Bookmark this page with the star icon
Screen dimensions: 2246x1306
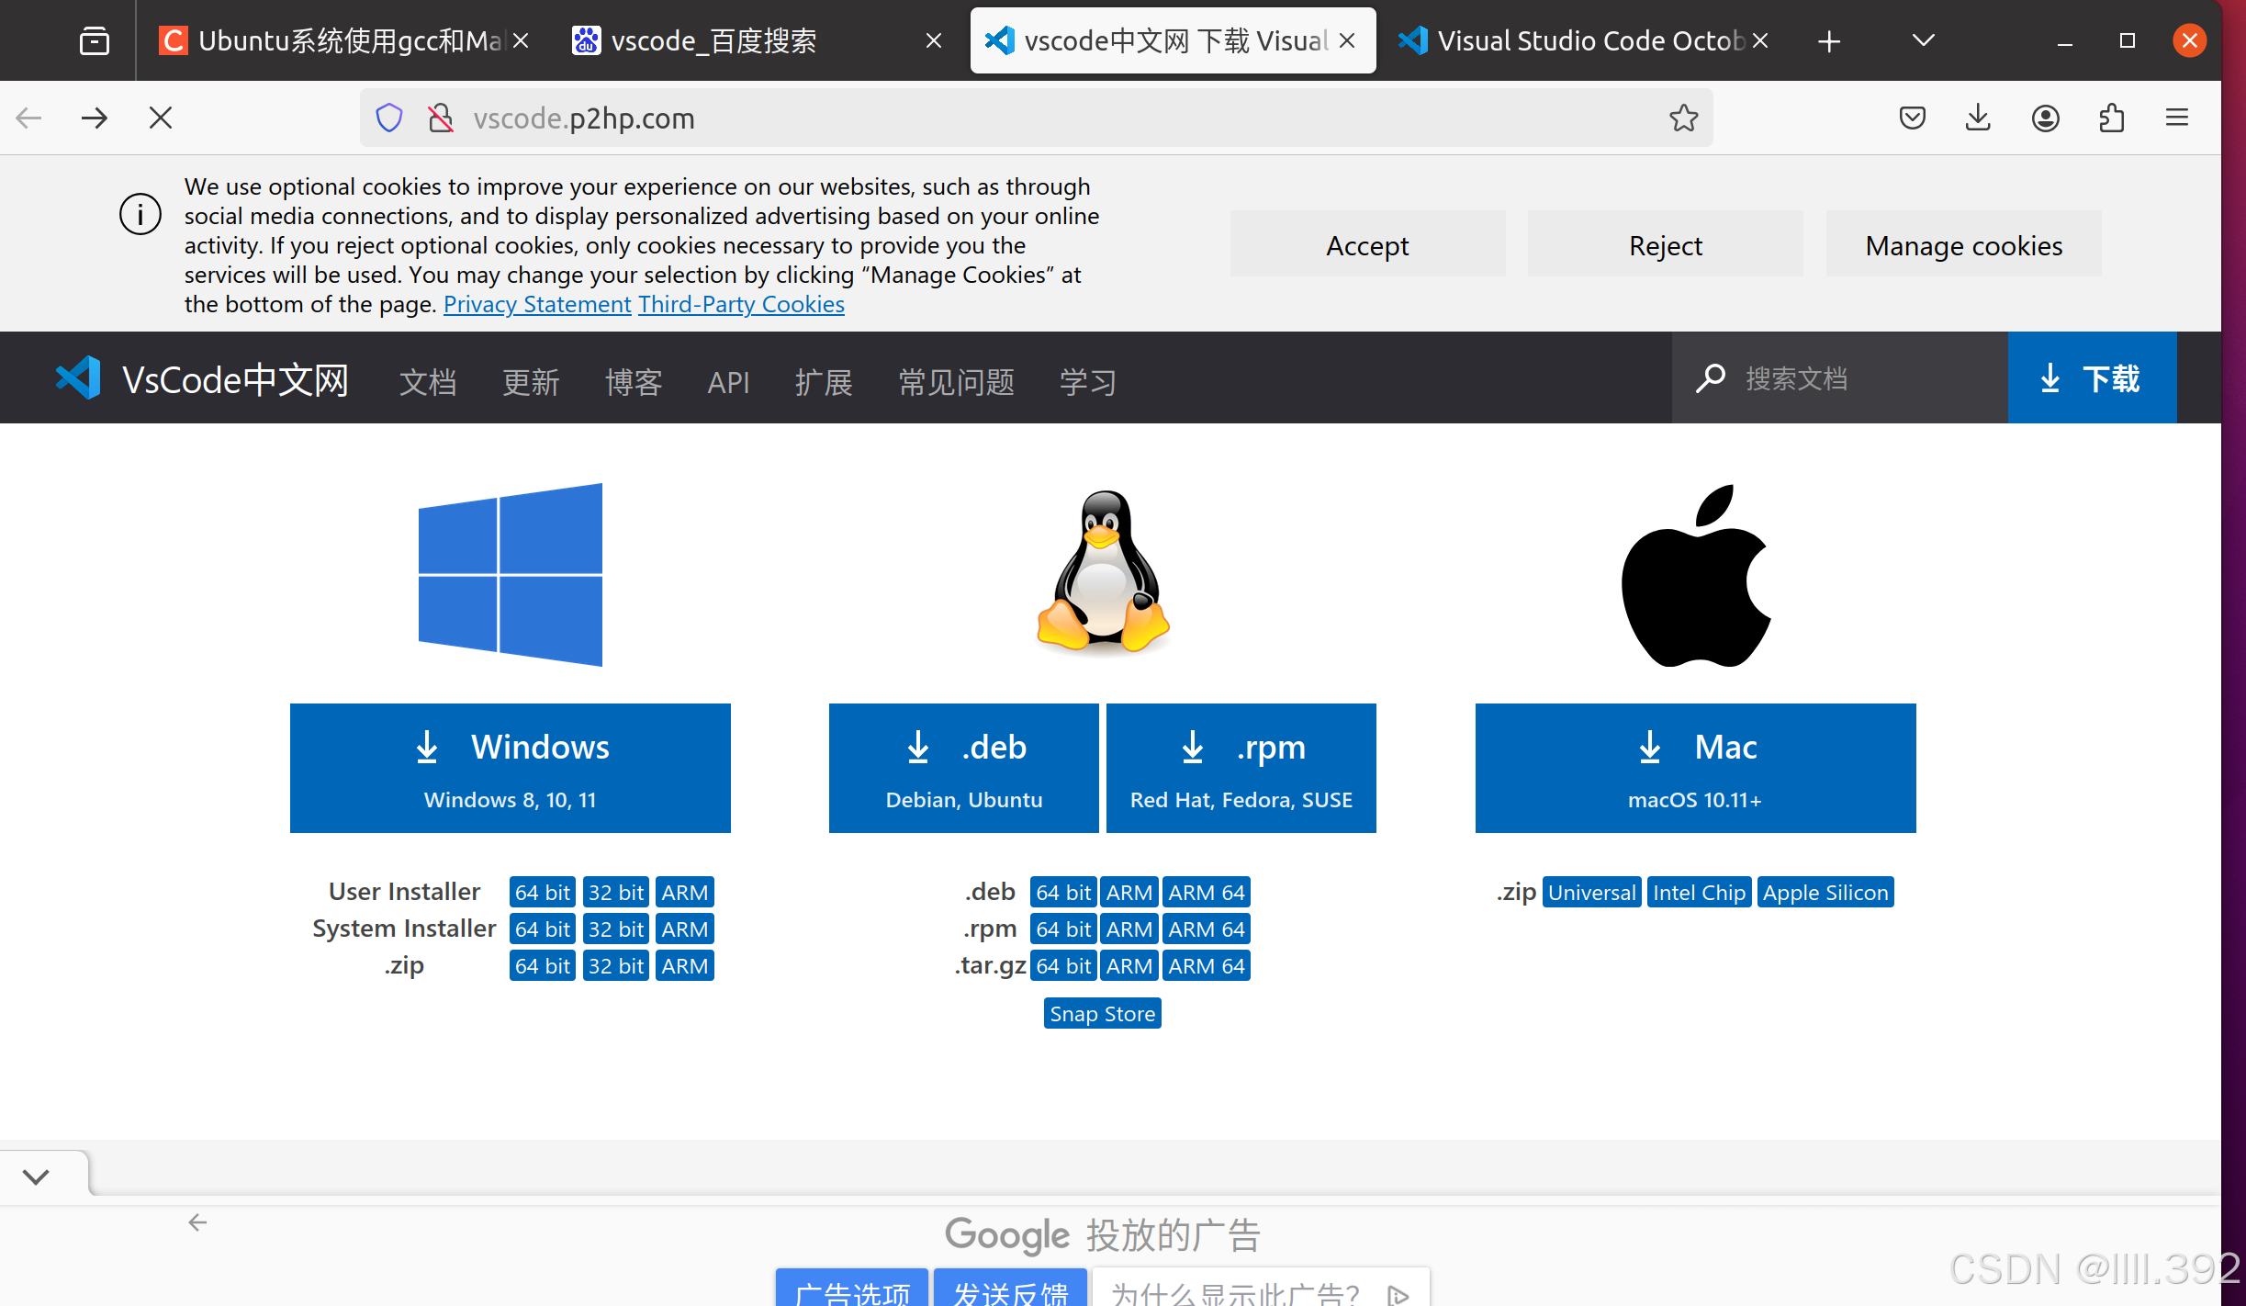point(1683,118)
